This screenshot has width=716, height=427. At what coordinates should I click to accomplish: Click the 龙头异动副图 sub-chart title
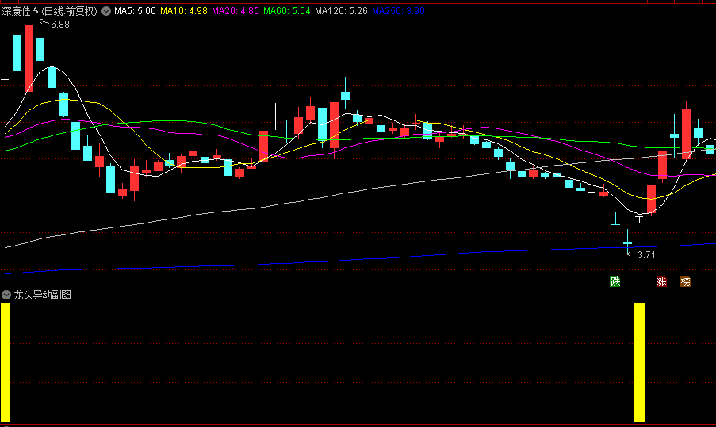(x=42, y=295)
